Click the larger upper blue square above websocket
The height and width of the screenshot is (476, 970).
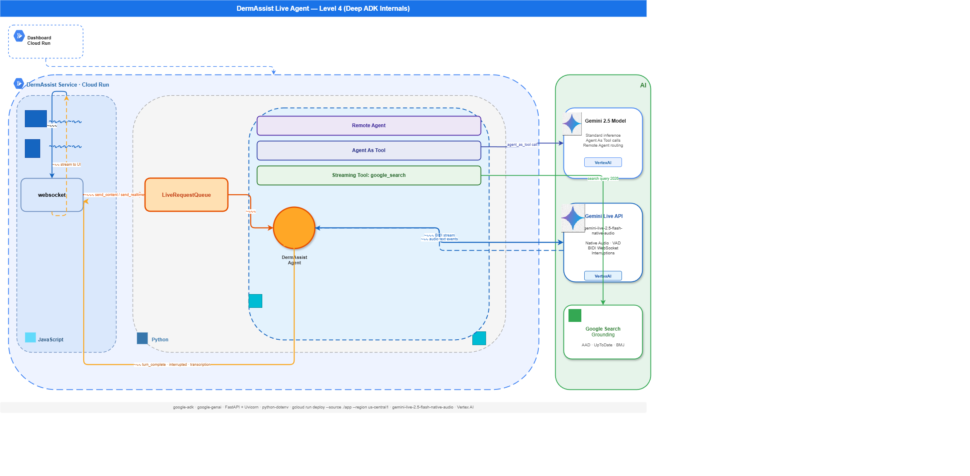(36, 118)
